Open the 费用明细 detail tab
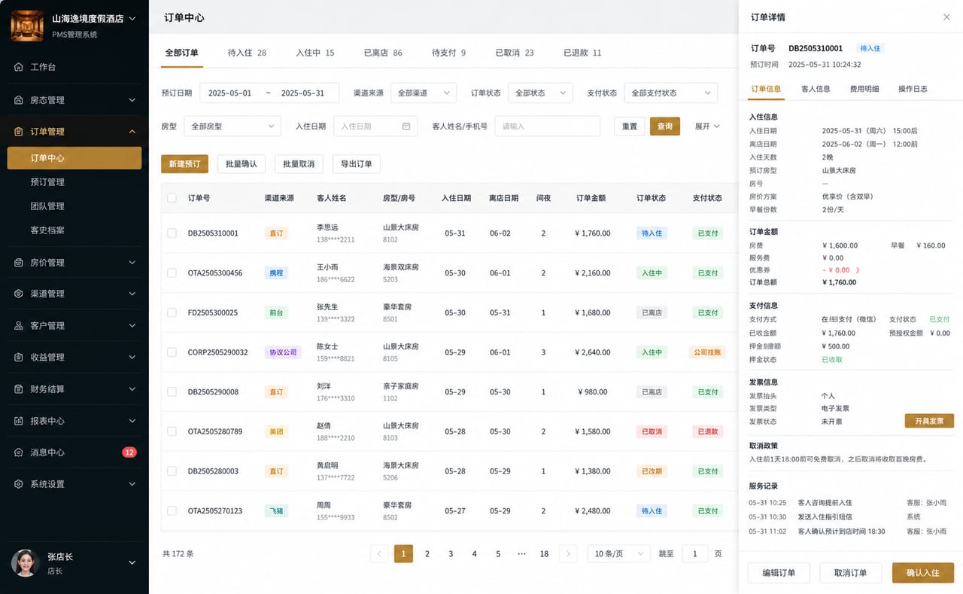Image resolution: width=963 pixels, height=594 pixels. tap(864, 89)
